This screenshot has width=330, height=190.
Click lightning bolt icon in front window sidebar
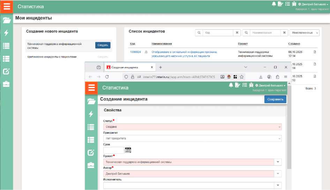[x=91, y=114]
